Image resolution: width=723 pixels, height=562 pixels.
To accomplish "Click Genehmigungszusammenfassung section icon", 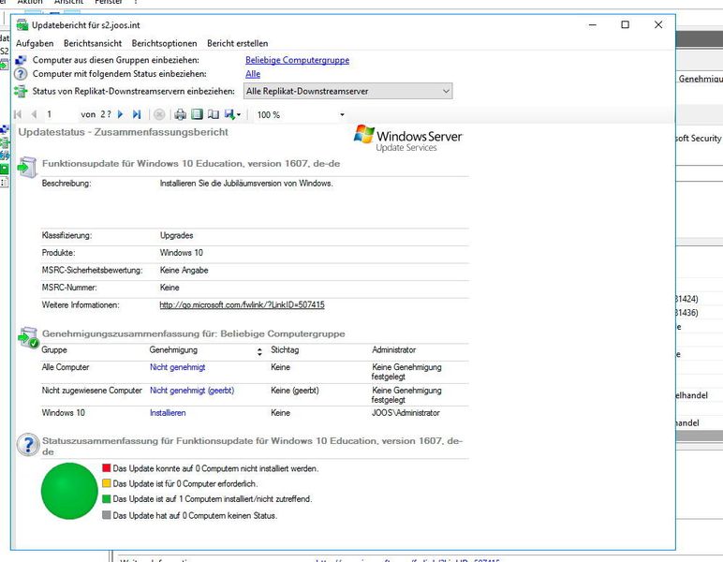I will coord(28,337).
